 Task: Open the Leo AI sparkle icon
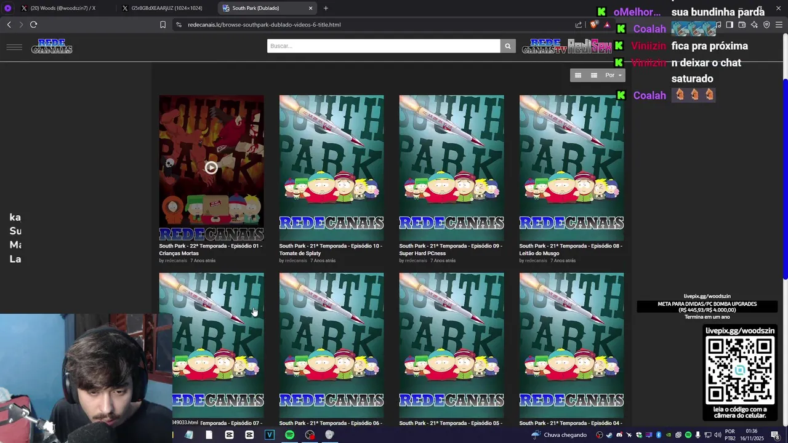point(754,25)
